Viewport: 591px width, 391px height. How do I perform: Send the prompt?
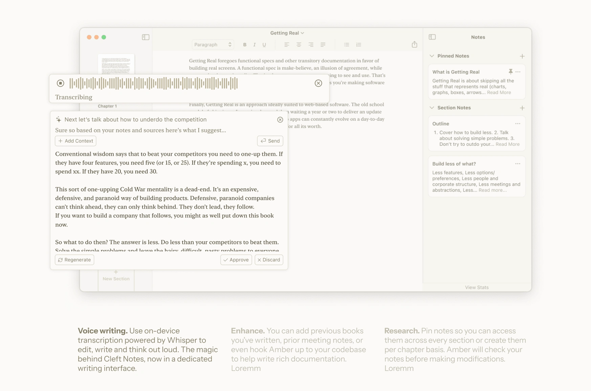(x=270, y=141)
